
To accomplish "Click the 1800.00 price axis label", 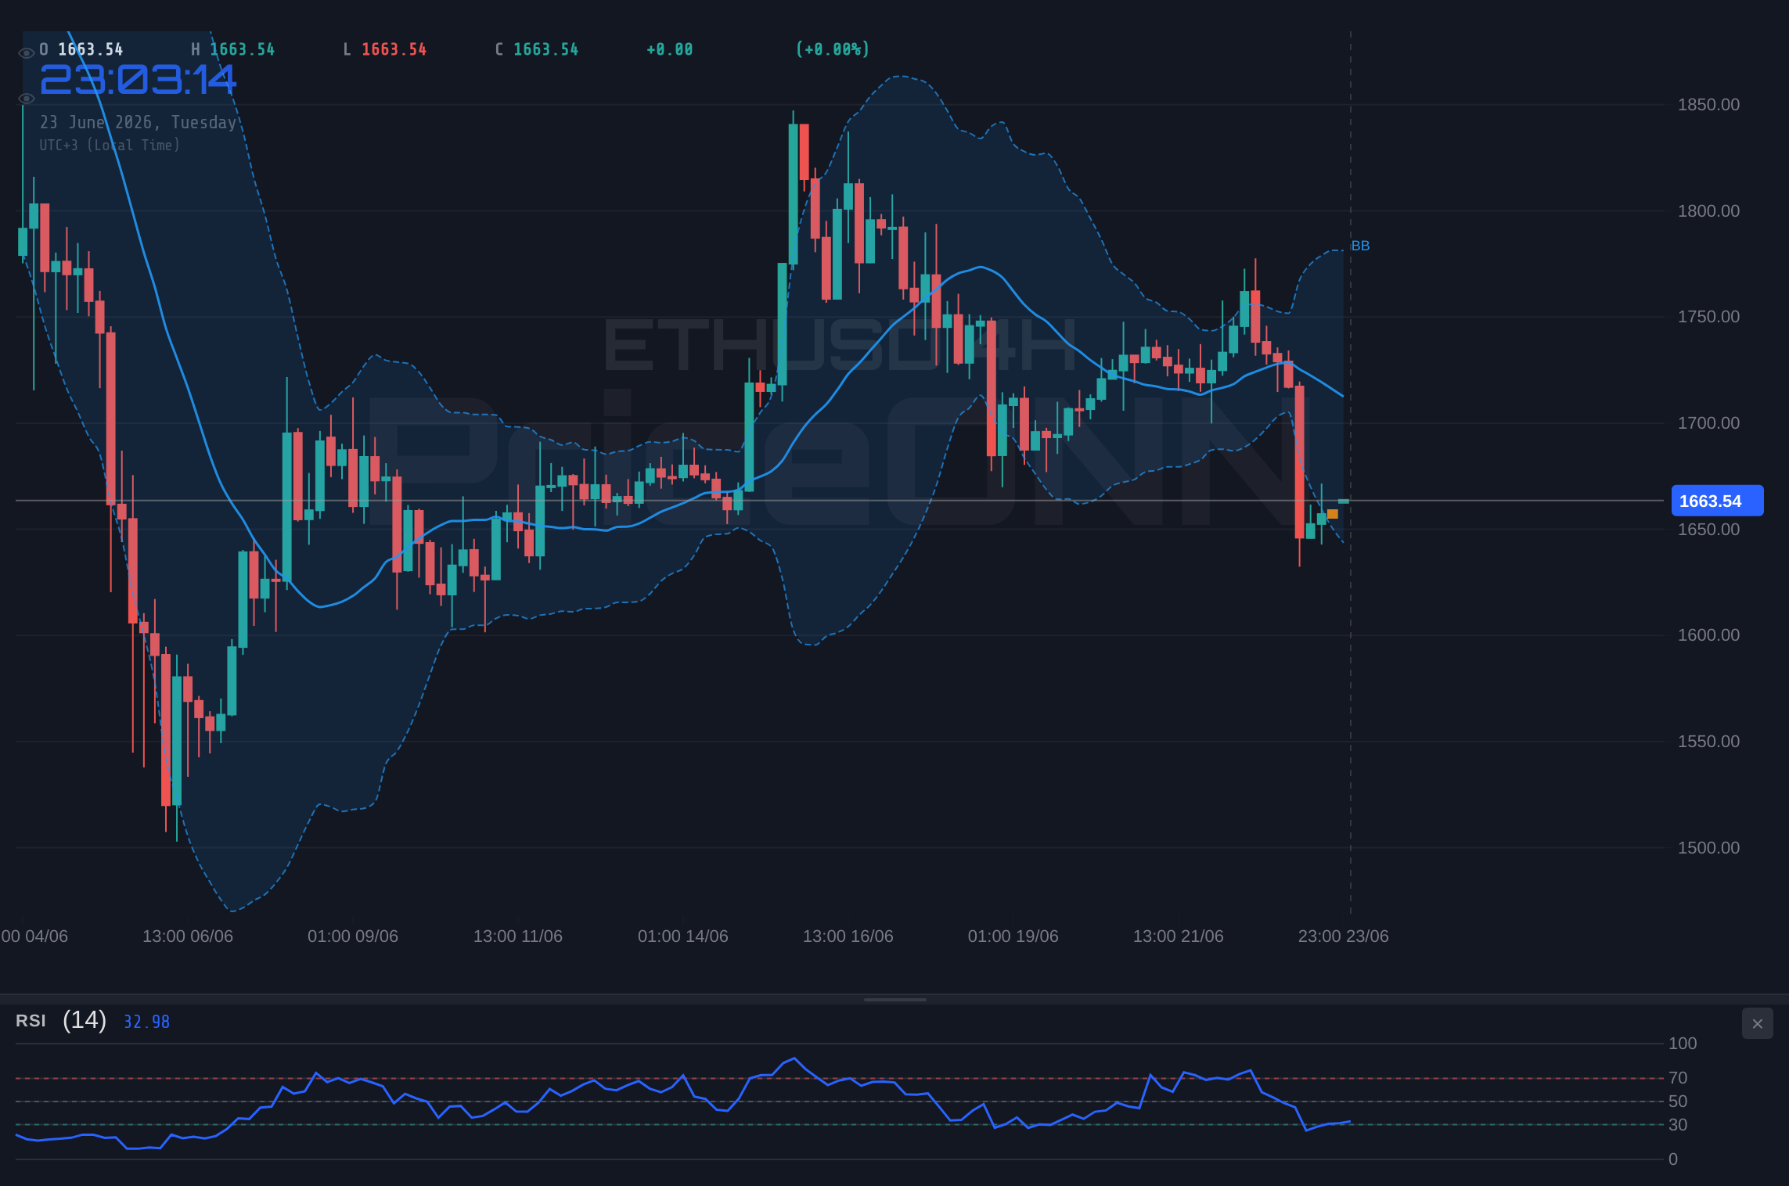I will 1708,211.
